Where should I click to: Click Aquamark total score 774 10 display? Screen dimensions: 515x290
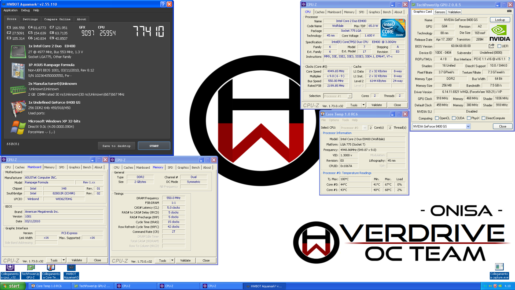coord(148,31)
